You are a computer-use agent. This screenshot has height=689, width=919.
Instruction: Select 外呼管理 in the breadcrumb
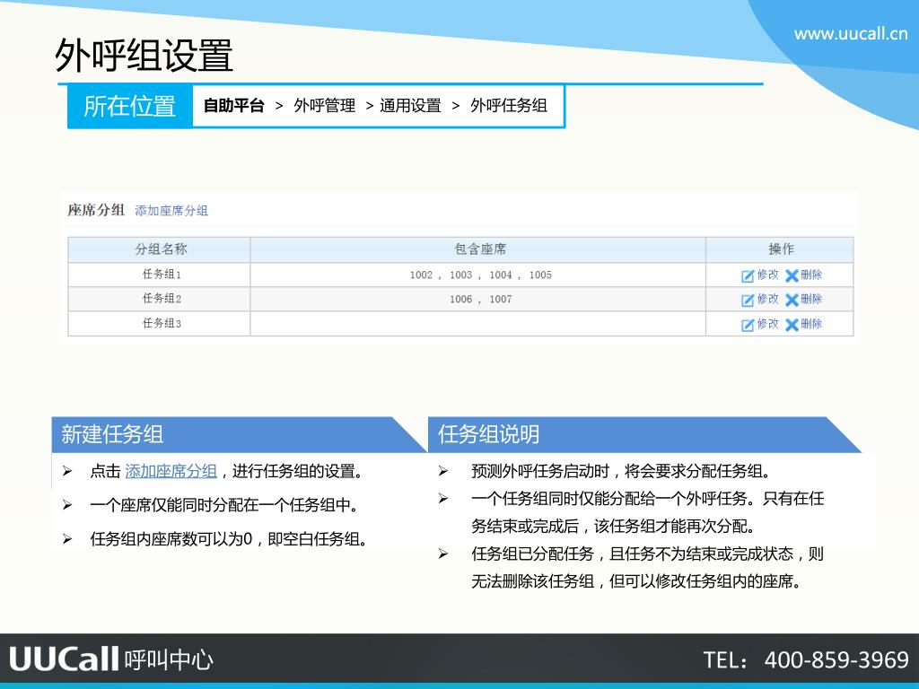coord(324,106)
